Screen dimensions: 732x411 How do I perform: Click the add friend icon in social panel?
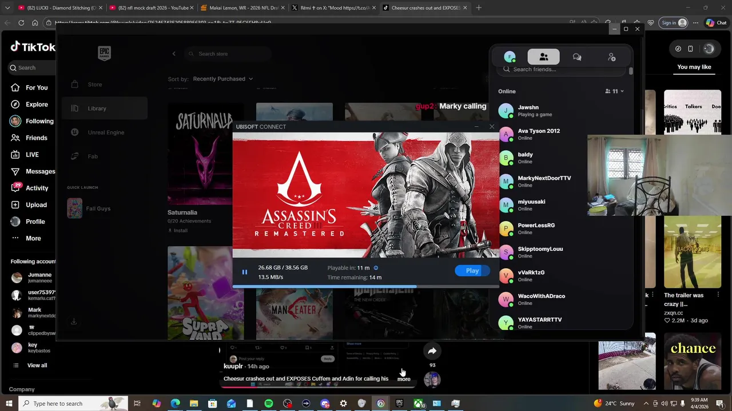[x=611, y=57]
